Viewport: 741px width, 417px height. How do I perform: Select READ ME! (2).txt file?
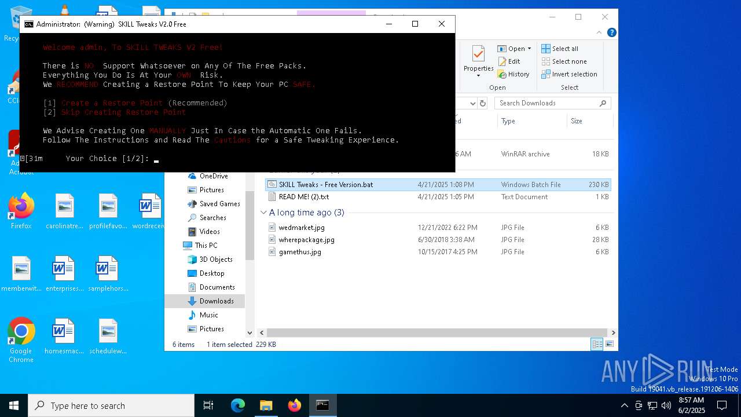[438, 197]
